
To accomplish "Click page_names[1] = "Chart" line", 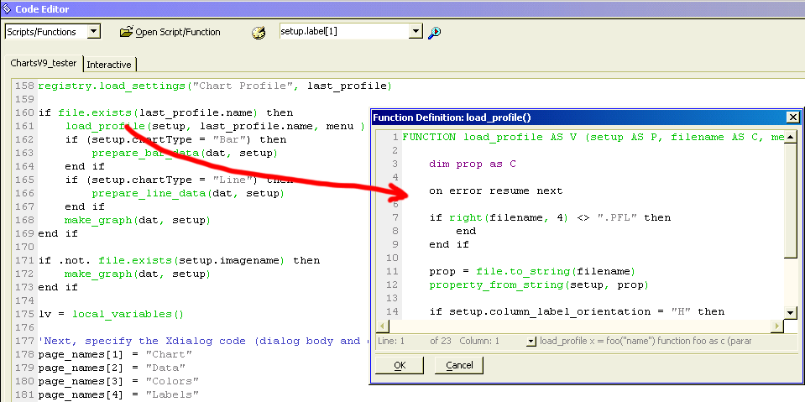I will (x=115, y=353).
